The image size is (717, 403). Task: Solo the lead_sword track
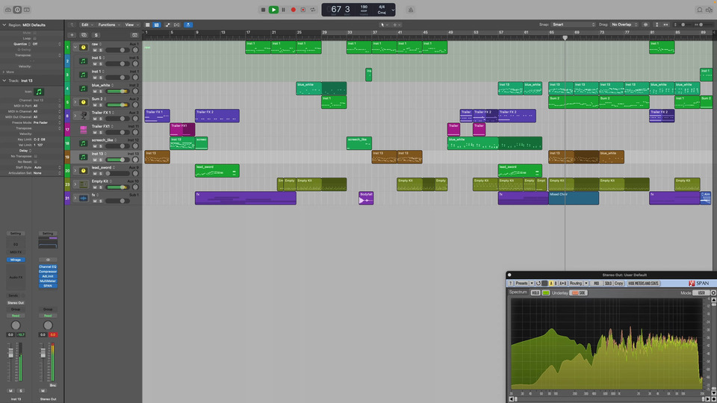tap(101, 174)
